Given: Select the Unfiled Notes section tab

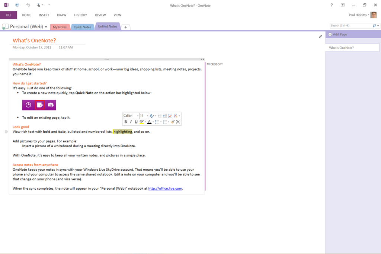Looking at the screenshot, I should pyautogui.click(x=108, y=26).
